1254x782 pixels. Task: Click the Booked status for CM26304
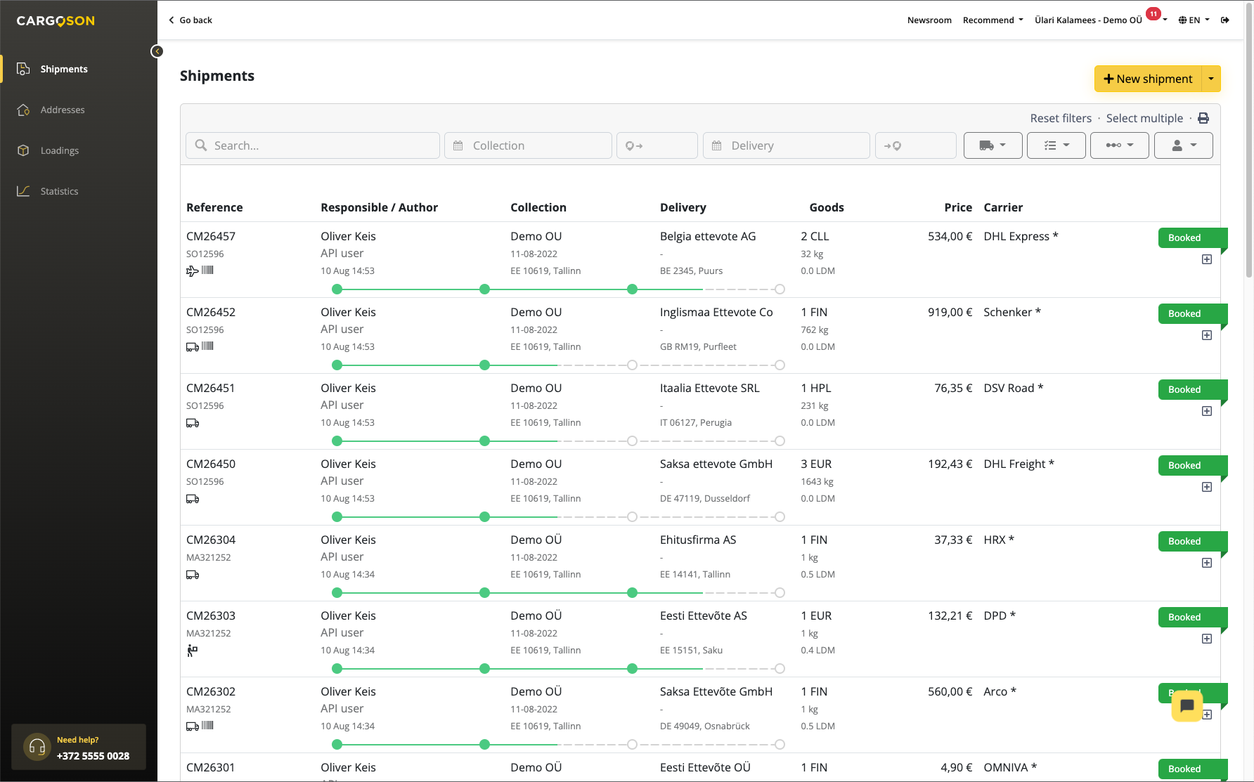(1193, 541)
